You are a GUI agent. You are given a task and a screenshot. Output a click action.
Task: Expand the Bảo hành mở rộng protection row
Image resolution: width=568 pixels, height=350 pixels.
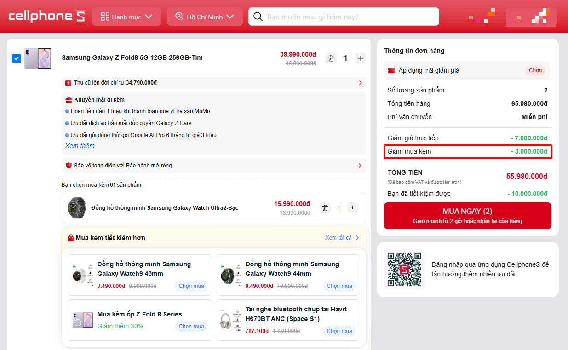(x=214, y=166)
